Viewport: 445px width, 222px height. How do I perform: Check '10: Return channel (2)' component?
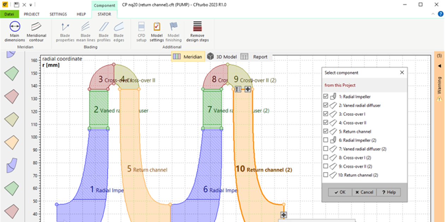coord(325,175)
